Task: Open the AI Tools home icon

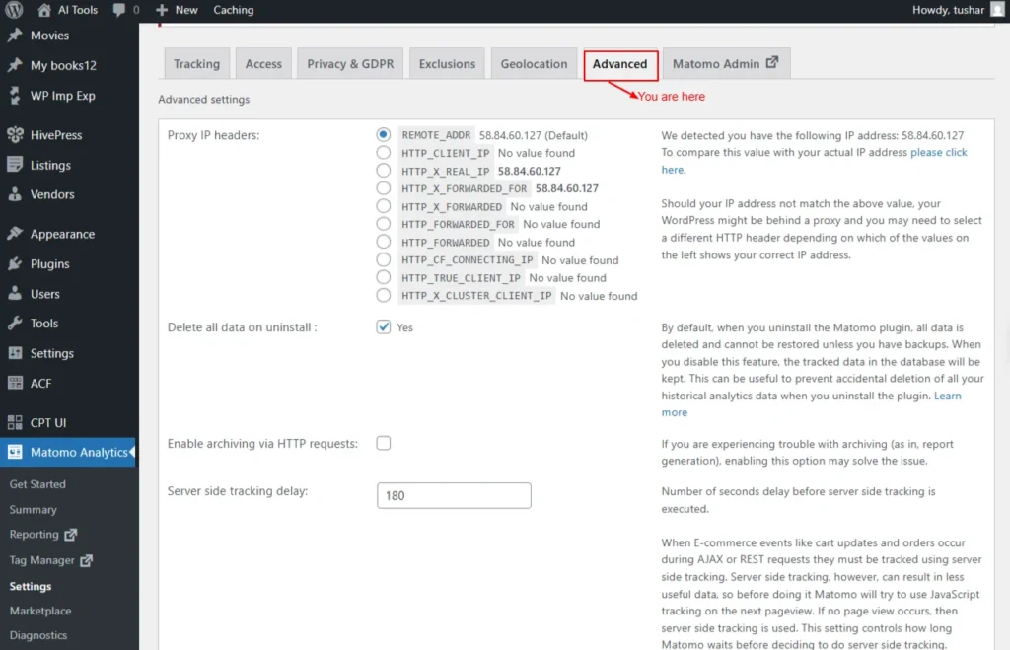Action: click(x=44, y=10)
